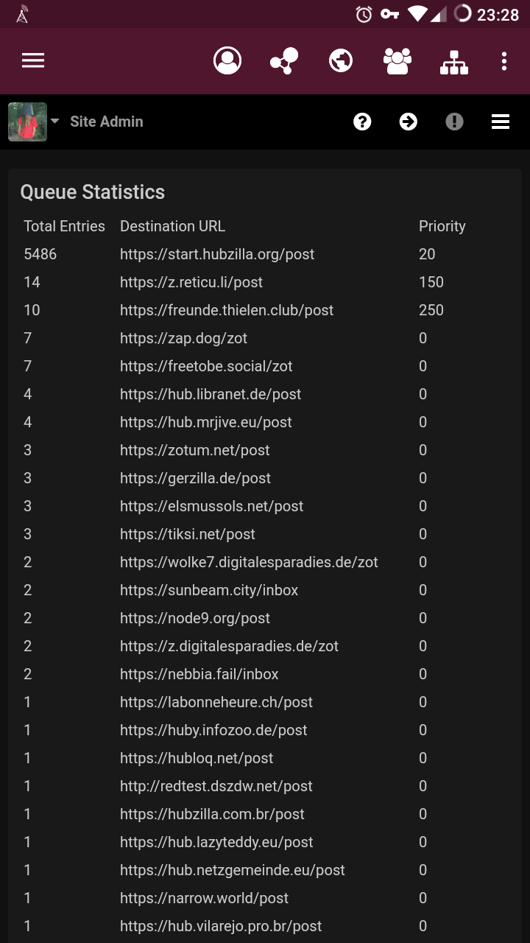This screenshot has height=943, width=530.
Task: Click the Site Admin label
Action: point(107,122)
